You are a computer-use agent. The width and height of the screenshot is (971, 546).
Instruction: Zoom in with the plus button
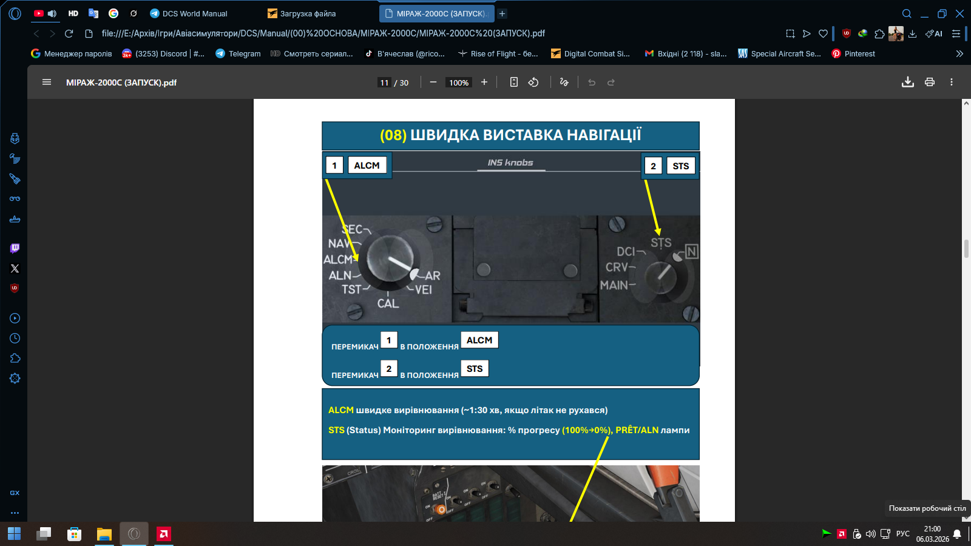point(484,83)
